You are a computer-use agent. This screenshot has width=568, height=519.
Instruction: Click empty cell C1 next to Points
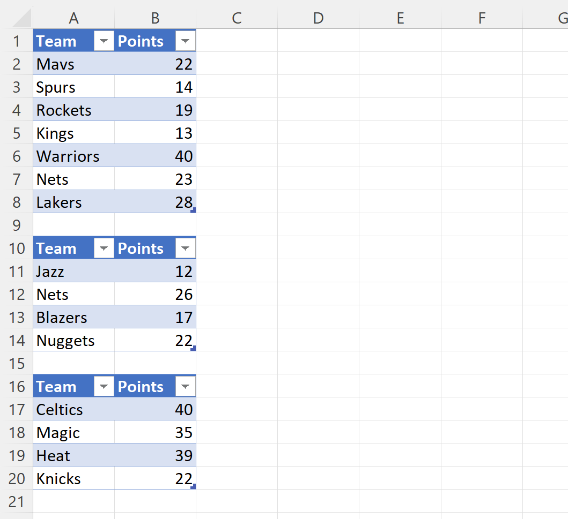point(237,40)
